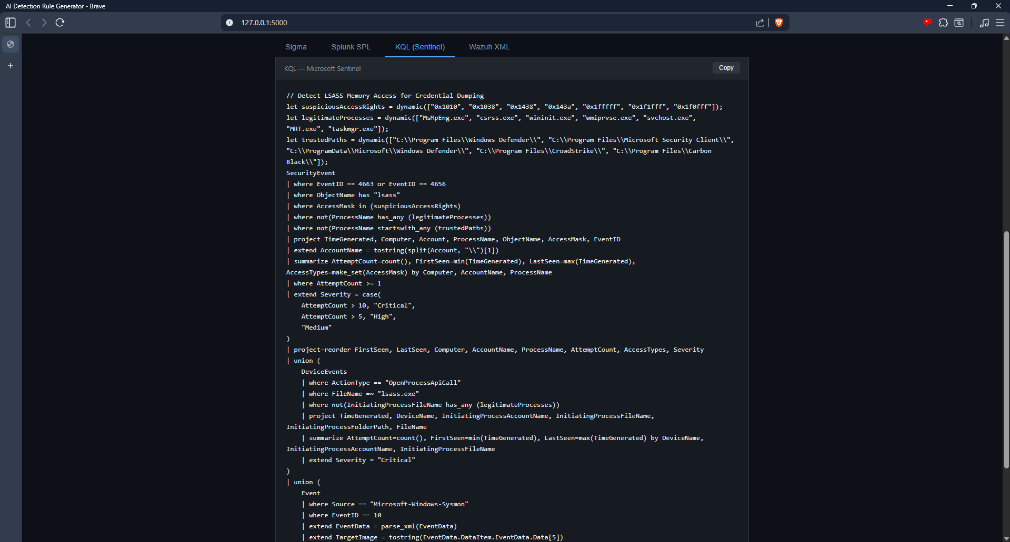Switch to the Sigma tab
Image resolution: width=1010 pixels, height=542 pixels.
click(x=296, y=47)
